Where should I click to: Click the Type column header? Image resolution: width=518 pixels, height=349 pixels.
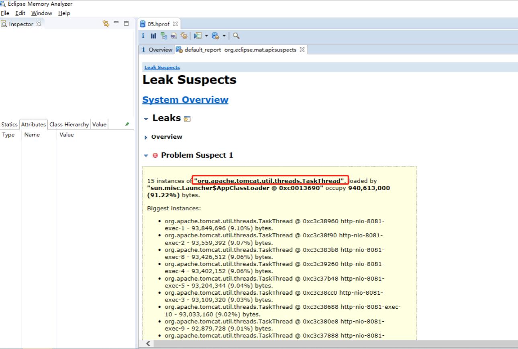pyautogui.click(x=8, y=135)
